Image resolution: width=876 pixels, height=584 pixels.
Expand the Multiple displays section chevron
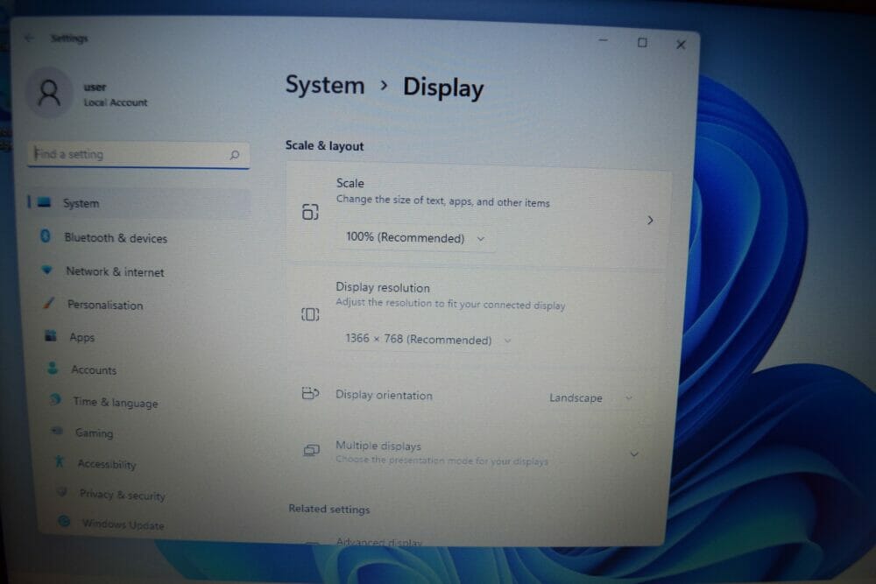634,454
